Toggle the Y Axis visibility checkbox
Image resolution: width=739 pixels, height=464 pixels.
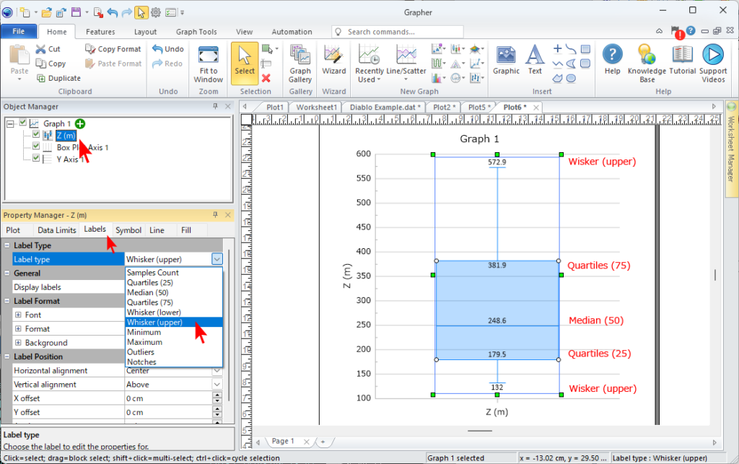point(36,159)
